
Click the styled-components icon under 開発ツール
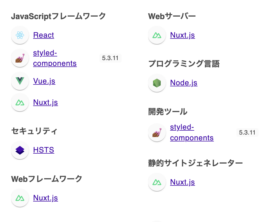pos(157,132)
